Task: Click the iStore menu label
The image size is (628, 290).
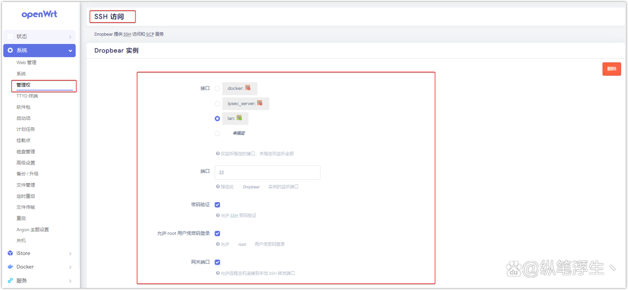Action: 23,253
